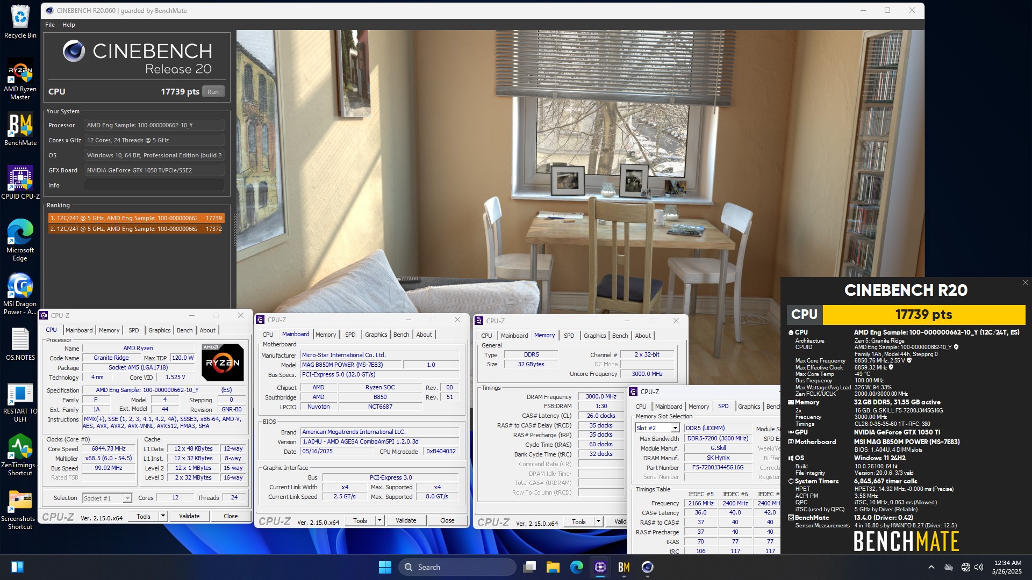Open Screenshots shortcut folder on desktop

tap(20, 509)
